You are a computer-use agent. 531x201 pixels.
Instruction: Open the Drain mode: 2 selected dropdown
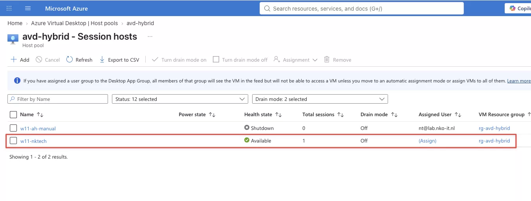point(320,99)
